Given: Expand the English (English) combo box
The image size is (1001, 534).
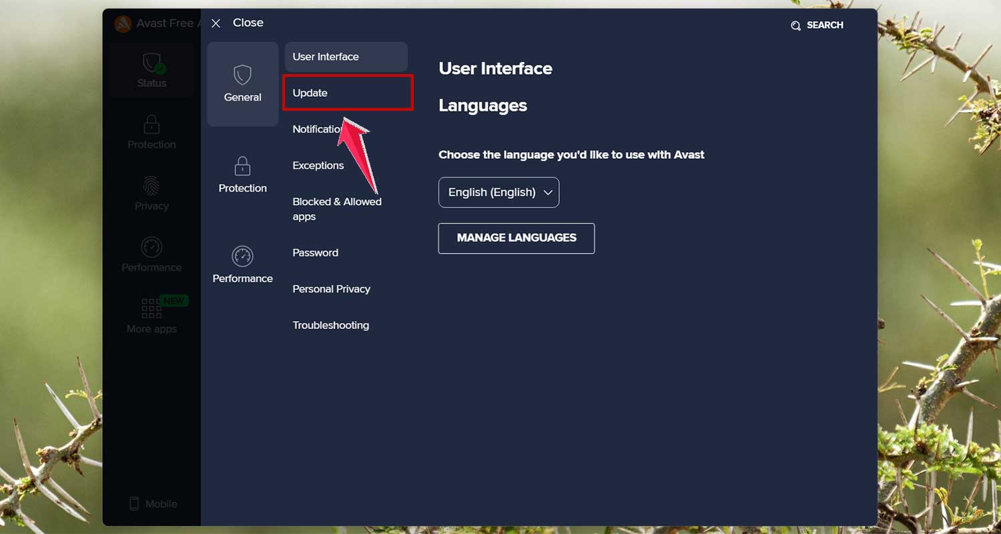Looking at the screenshot, I should coord(498,192).
